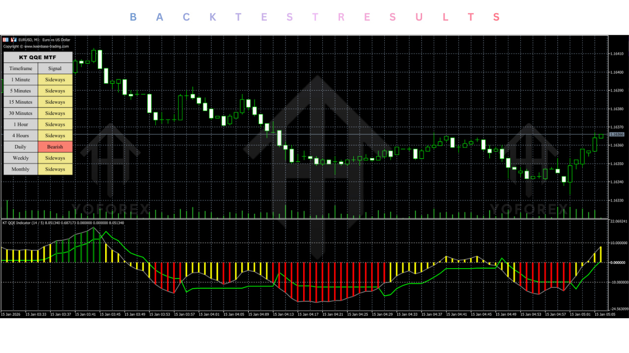Select the Timeframe column header
Image resolution: width=629 pixels, height=353 pixels.
(x=20, y=68)
